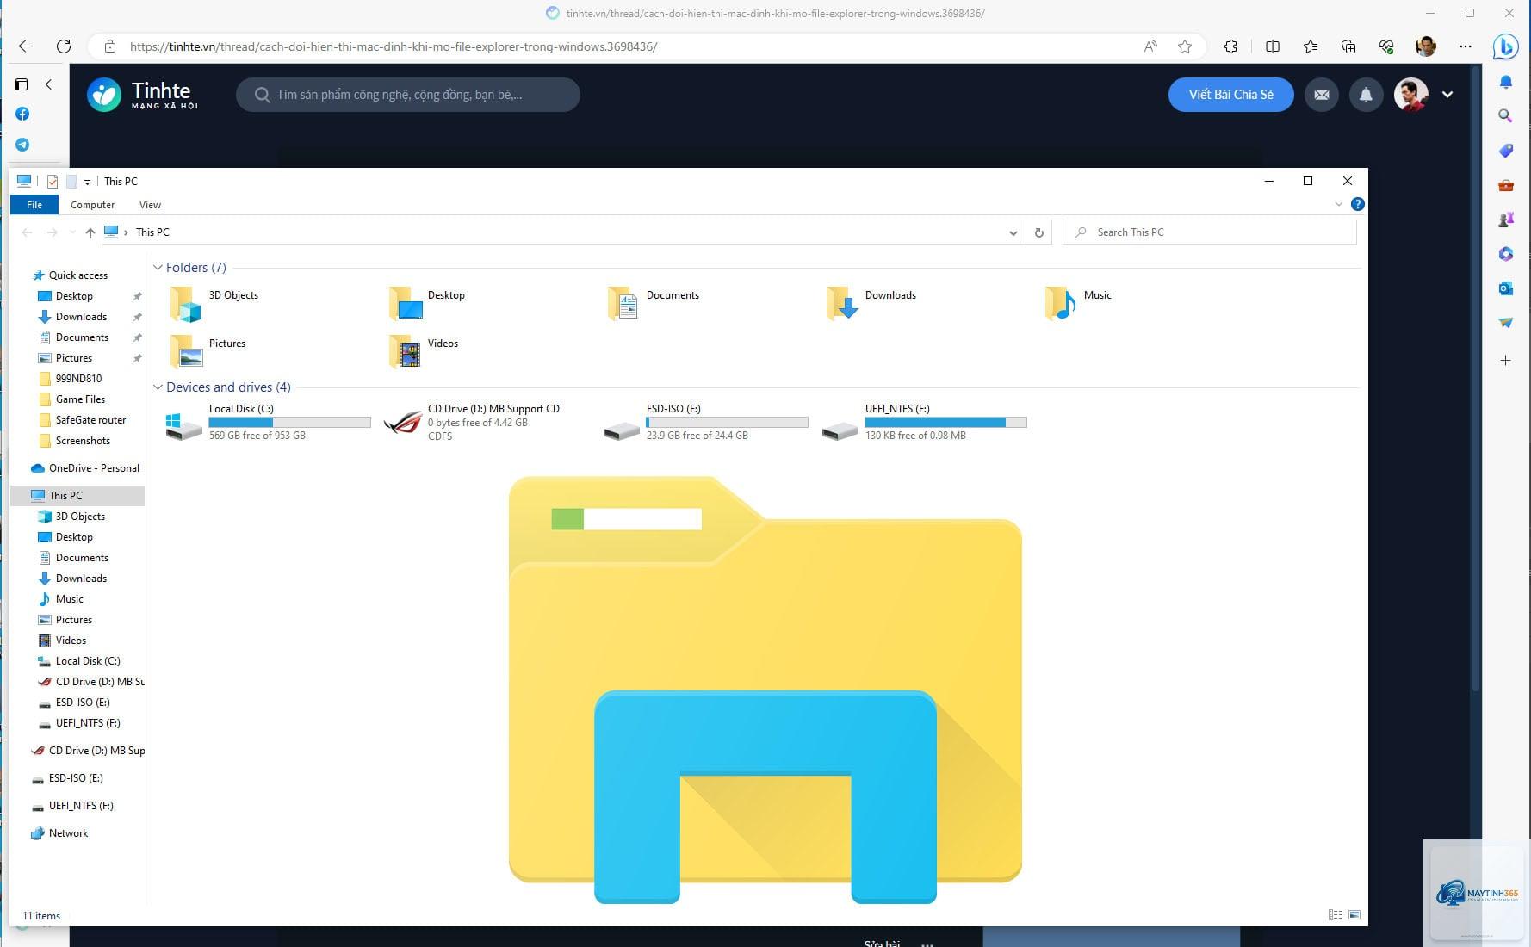The height and width of the screenshot is (947, 1531).
Task: Open Edge extensions puzzle icon
Action: (1230, 46)
